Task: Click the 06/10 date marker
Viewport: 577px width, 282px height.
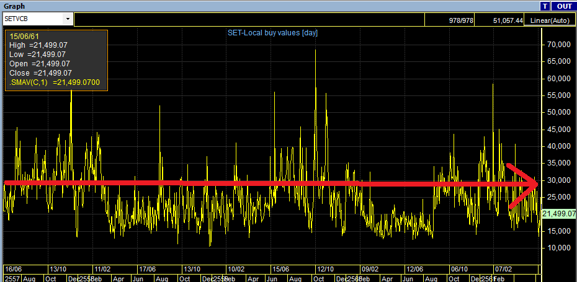Action: tap(459, 269)
